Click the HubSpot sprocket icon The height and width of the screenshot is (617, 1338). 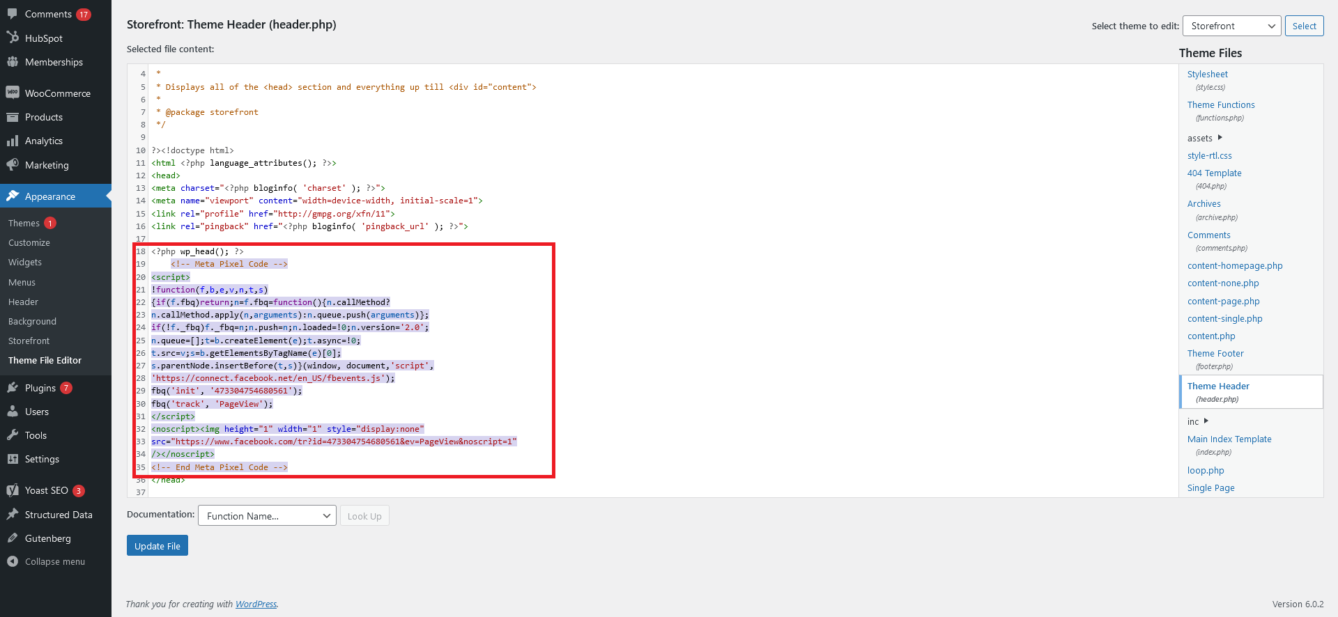point(13,38)
